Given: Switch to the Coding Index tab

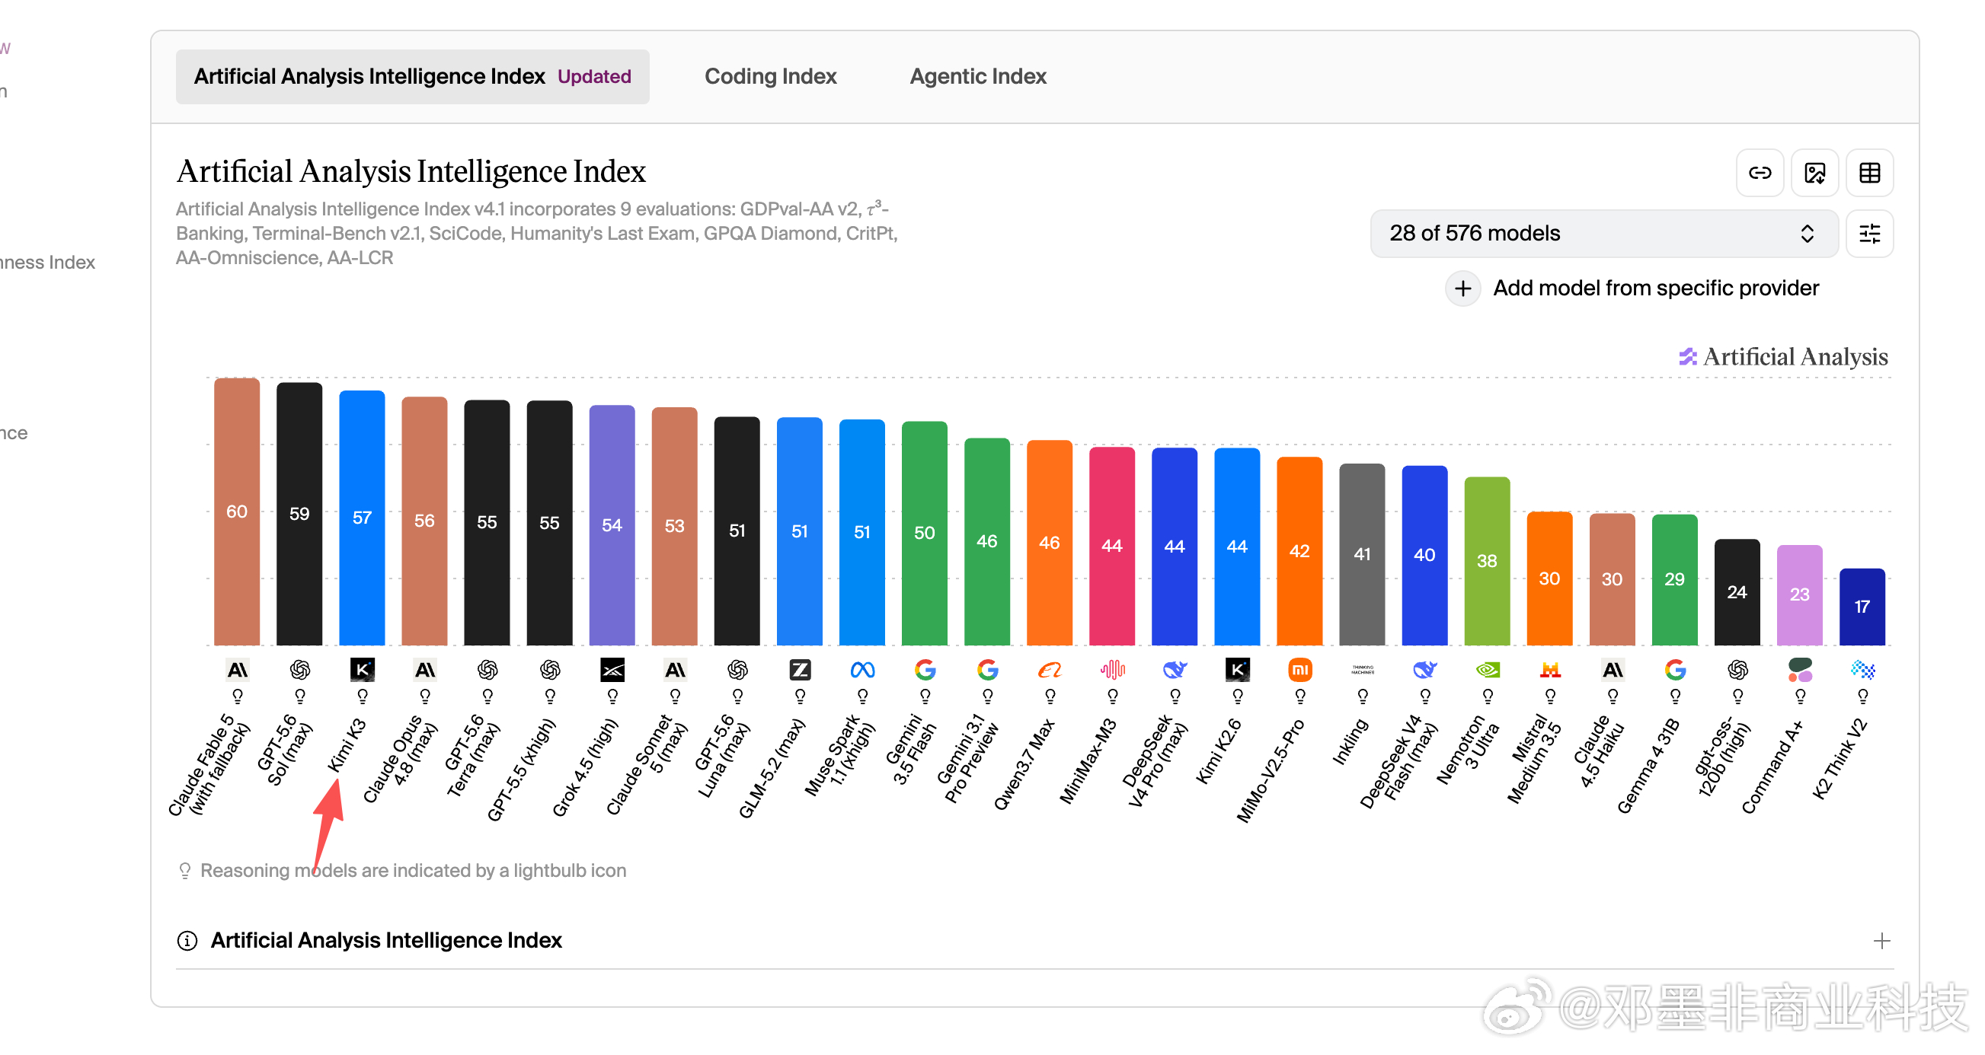Looking at the screenshot, I should [771, 76].
